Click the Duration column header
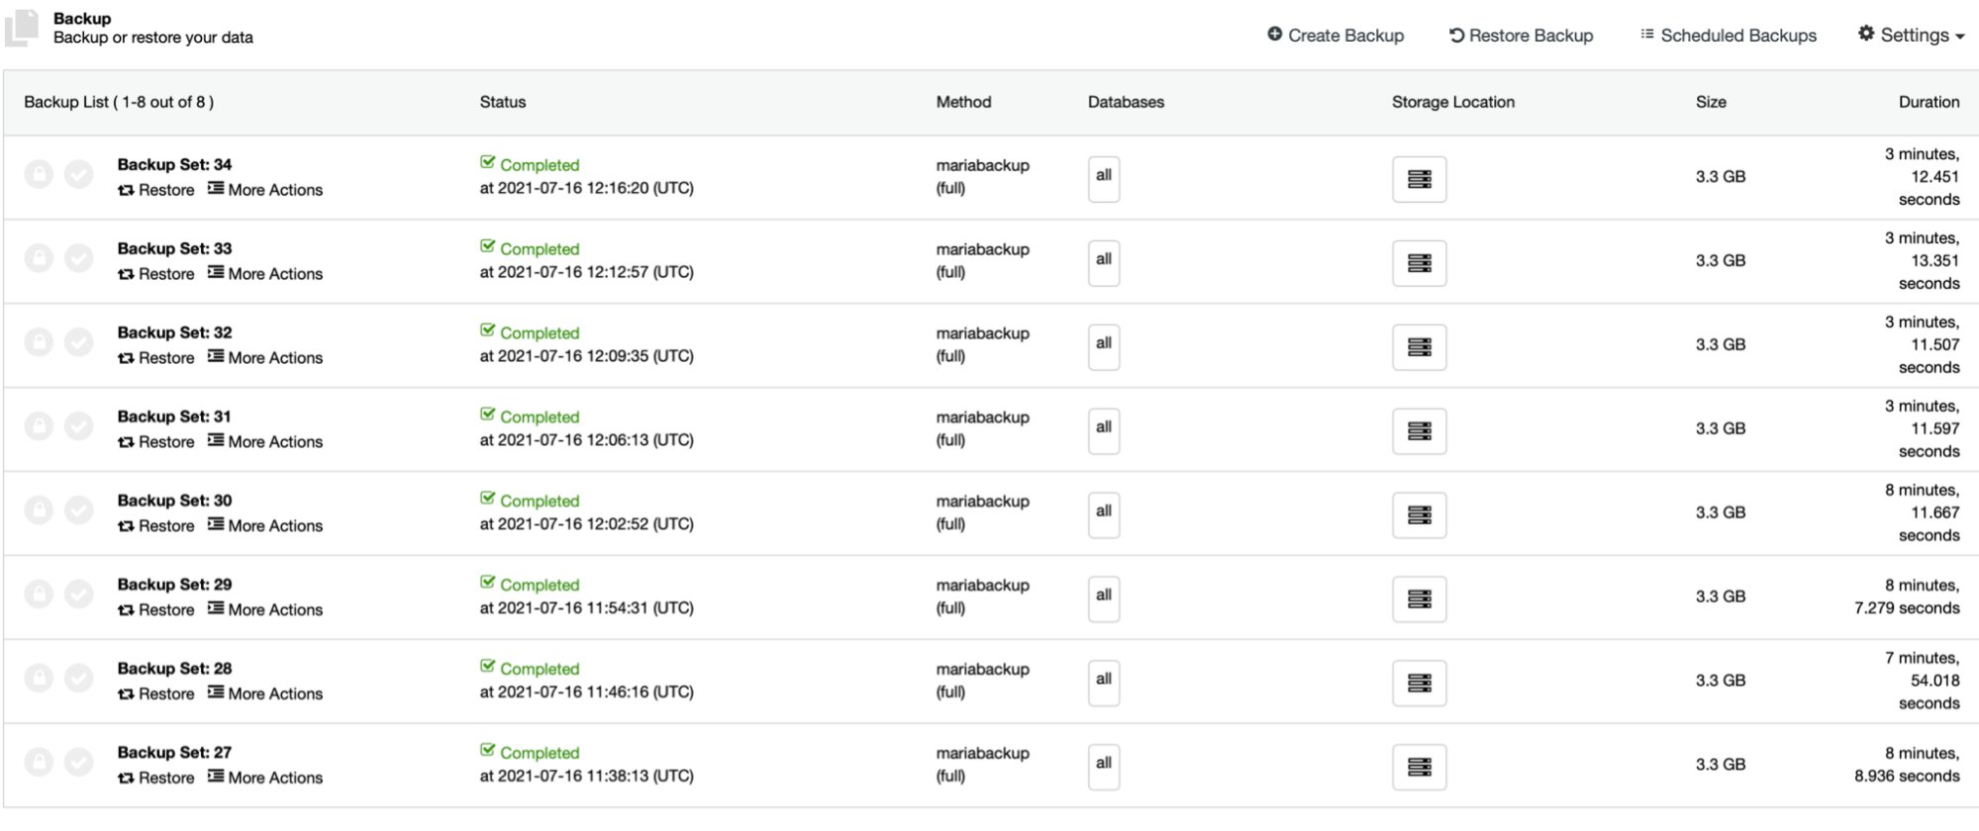Image resolution: width=1979 pixels, height=831 pixels. [x=1929, y=102]
